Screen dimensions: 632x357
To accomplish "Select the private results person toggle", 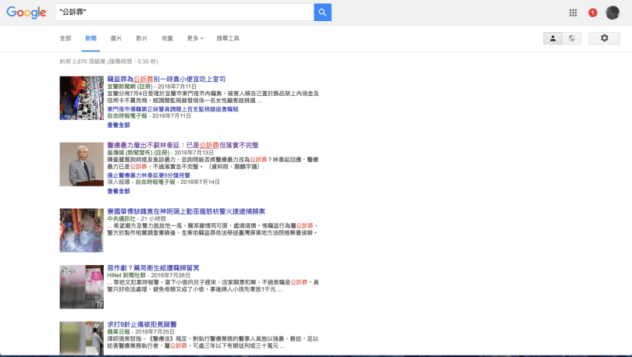I will pyautogui.click(x=552, y=38).
